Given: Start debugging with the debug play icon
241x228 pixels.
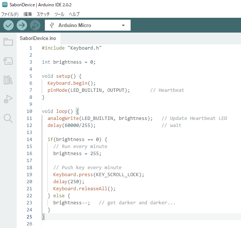Looking at the screenshot, I should tap(35, 25).
